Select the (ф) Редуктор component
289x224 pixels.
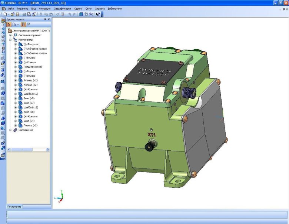click(x=31, y=44)
